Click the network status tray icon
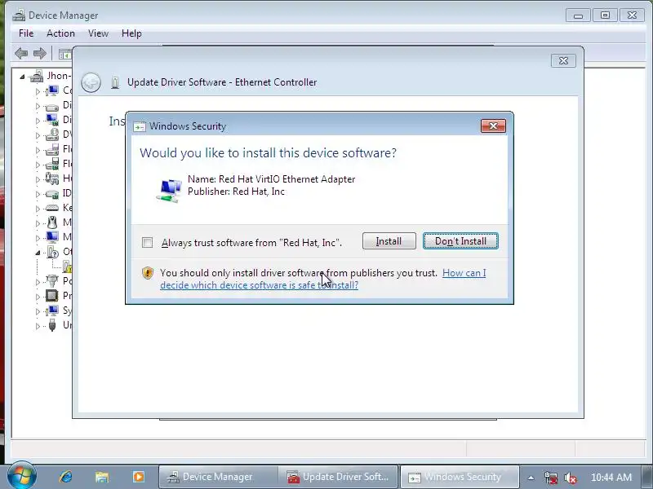The height and width of the screenshot is (489, 653). (550, 478)
